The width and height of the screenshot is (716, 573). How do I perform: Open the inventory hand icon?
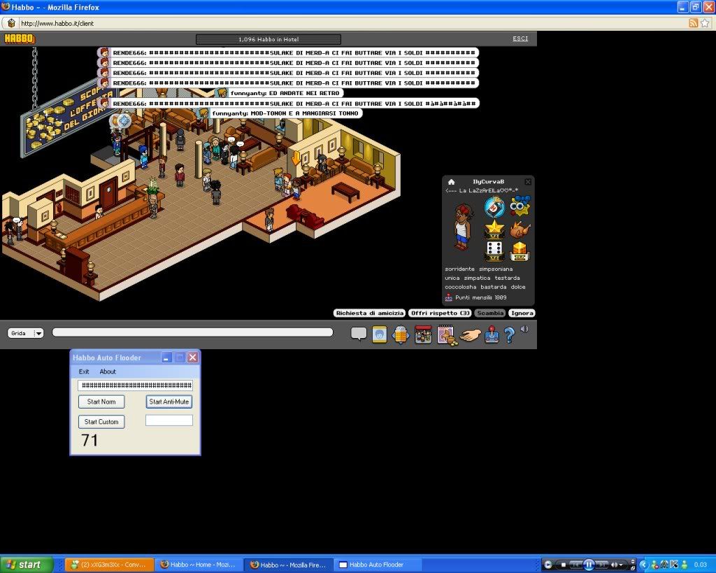[x=471, y=335]
